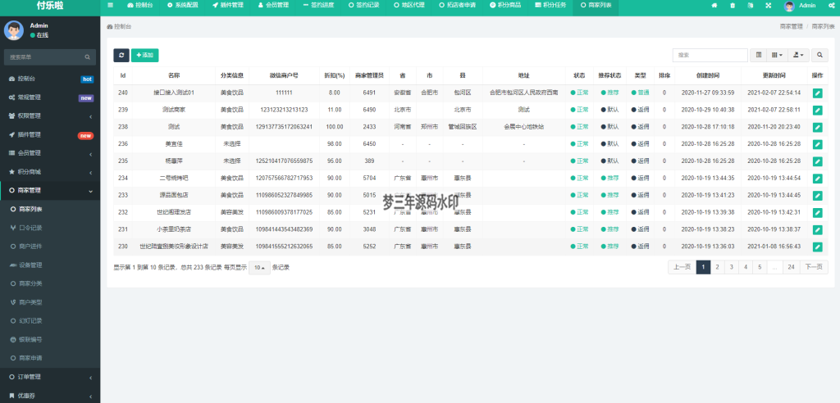Click the Admin profile picture in the sidebar
Image resolution: width=840 pixels, height=403 pixels.
[13, 30]
